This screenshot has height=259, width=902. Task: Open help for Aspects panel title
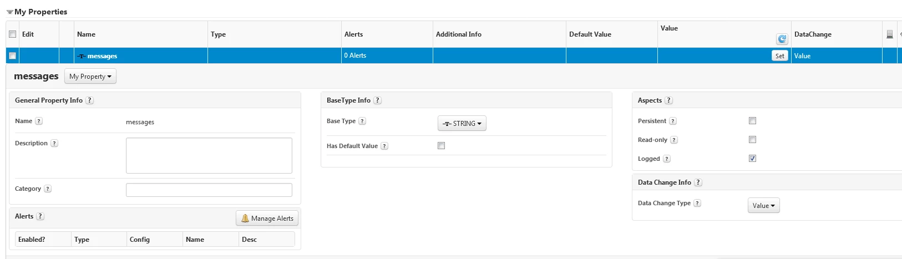coord(668,100)
